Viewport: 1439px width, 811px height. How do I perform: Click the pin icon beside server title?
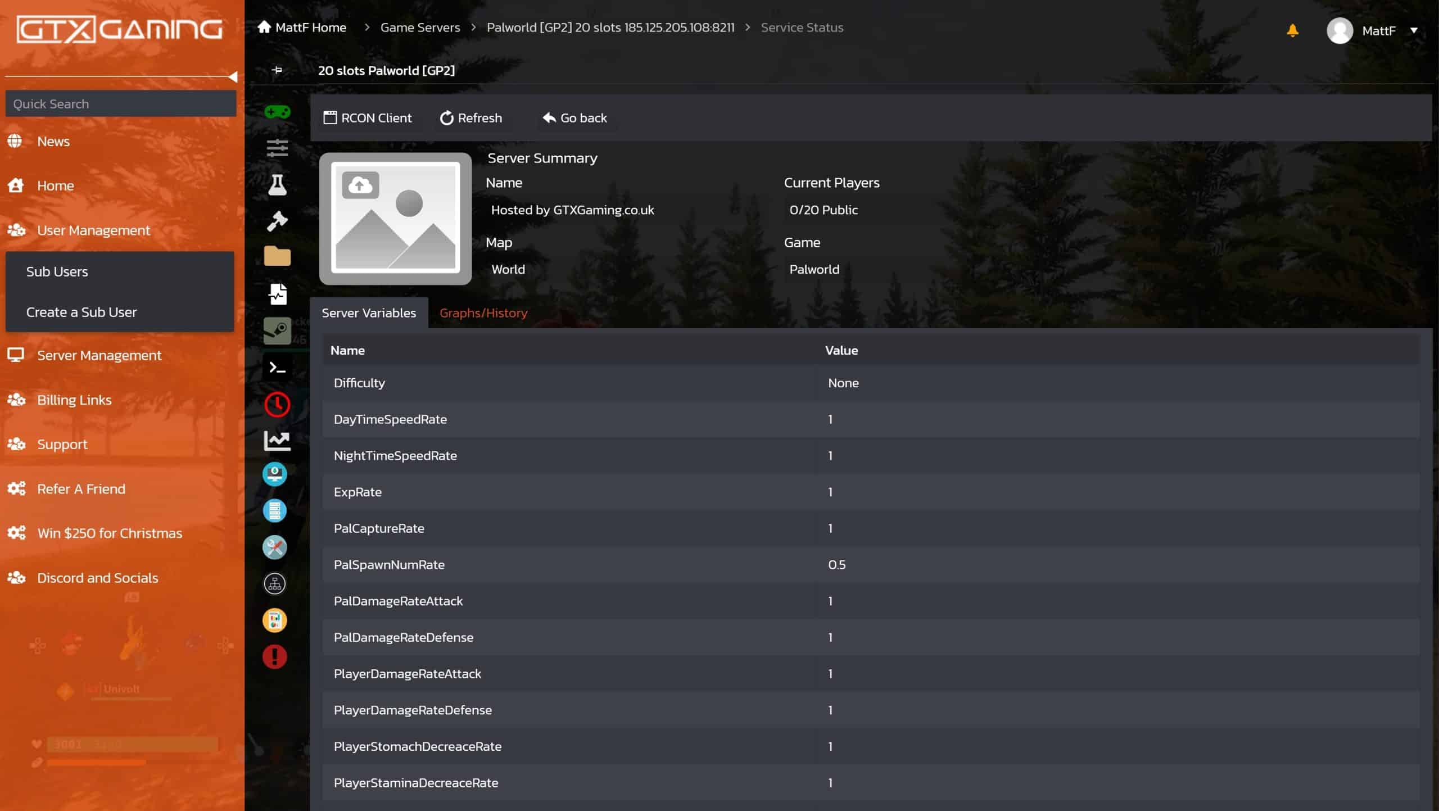[x=277, y=70]
